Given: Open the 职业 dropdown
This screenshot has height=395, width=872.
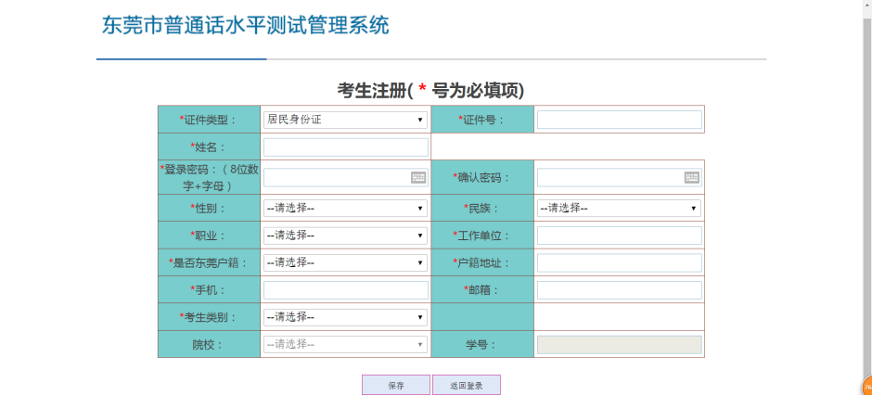Looking at the screenshot, I should tap(345, 236).
